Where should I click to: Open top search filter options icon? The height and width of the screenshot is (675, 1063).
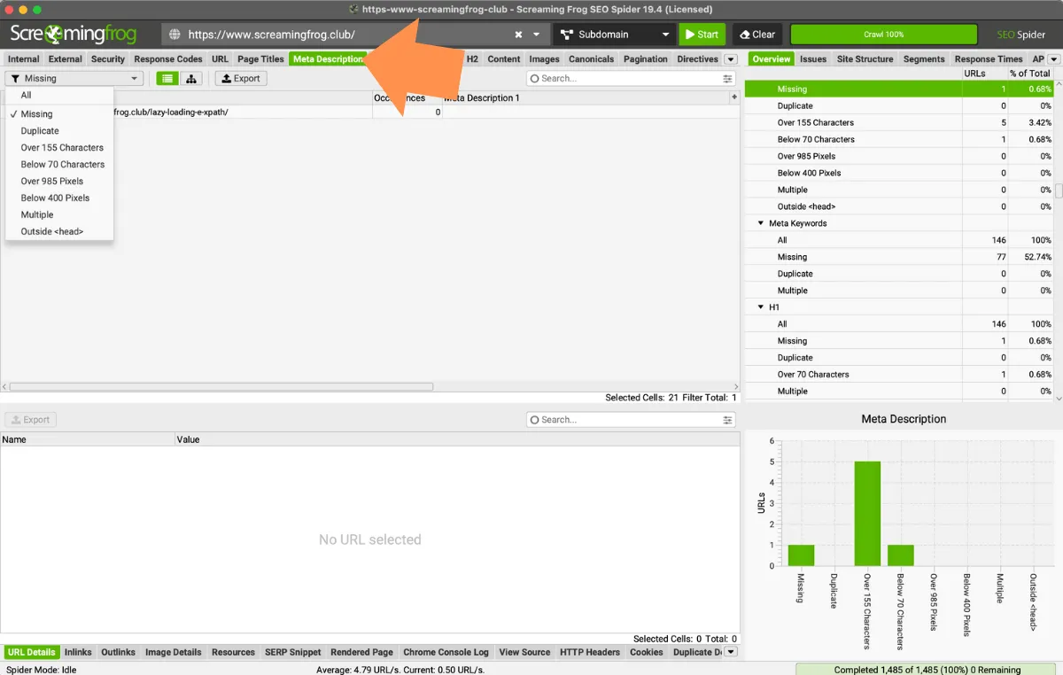tap(728, 79)
